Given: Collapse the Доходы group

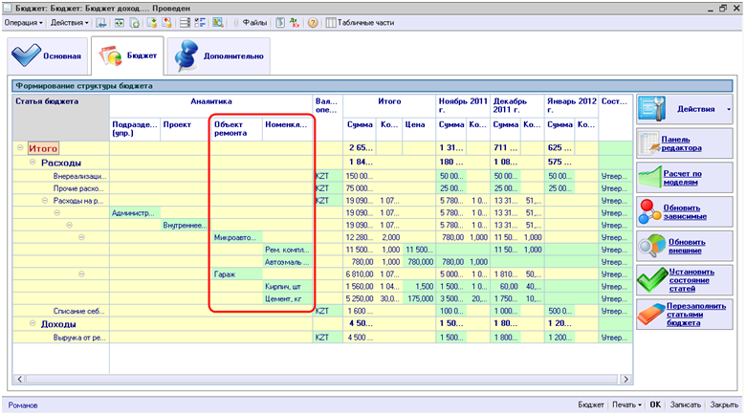Looking at the screenshot, I should coord(32,324).
